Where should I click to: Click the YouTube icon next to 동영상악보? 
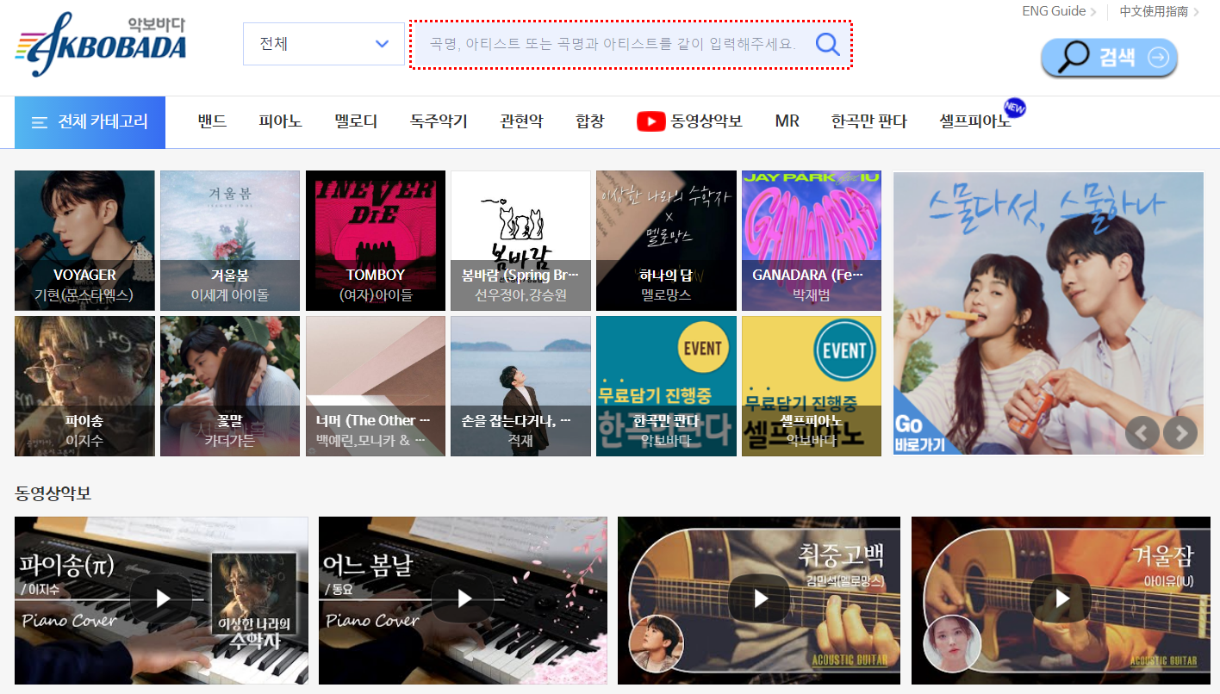[651, 121]
